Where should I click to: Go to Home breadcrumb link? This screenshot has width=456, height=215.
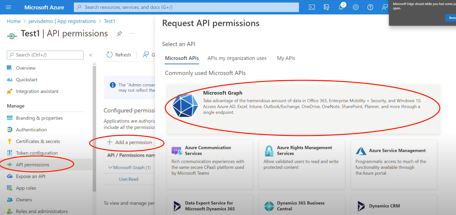point(14,21)
